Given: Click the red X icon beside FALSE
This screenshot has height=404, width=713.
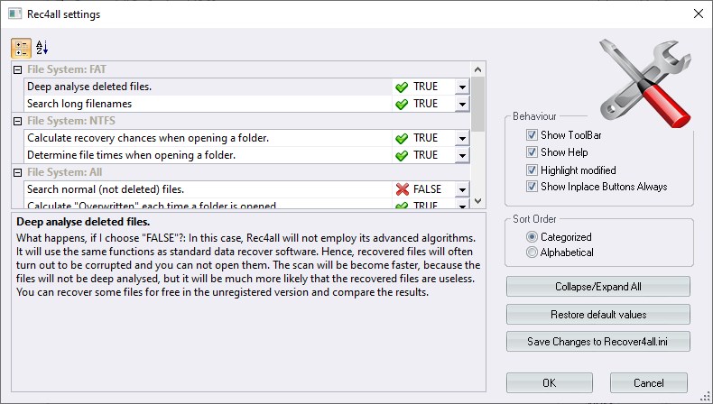Looking at the screenshot, I should [x=401, y=189].
